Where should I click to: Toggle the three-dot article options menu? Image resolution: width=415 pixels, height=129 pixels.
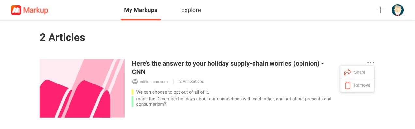click(370, 63)
